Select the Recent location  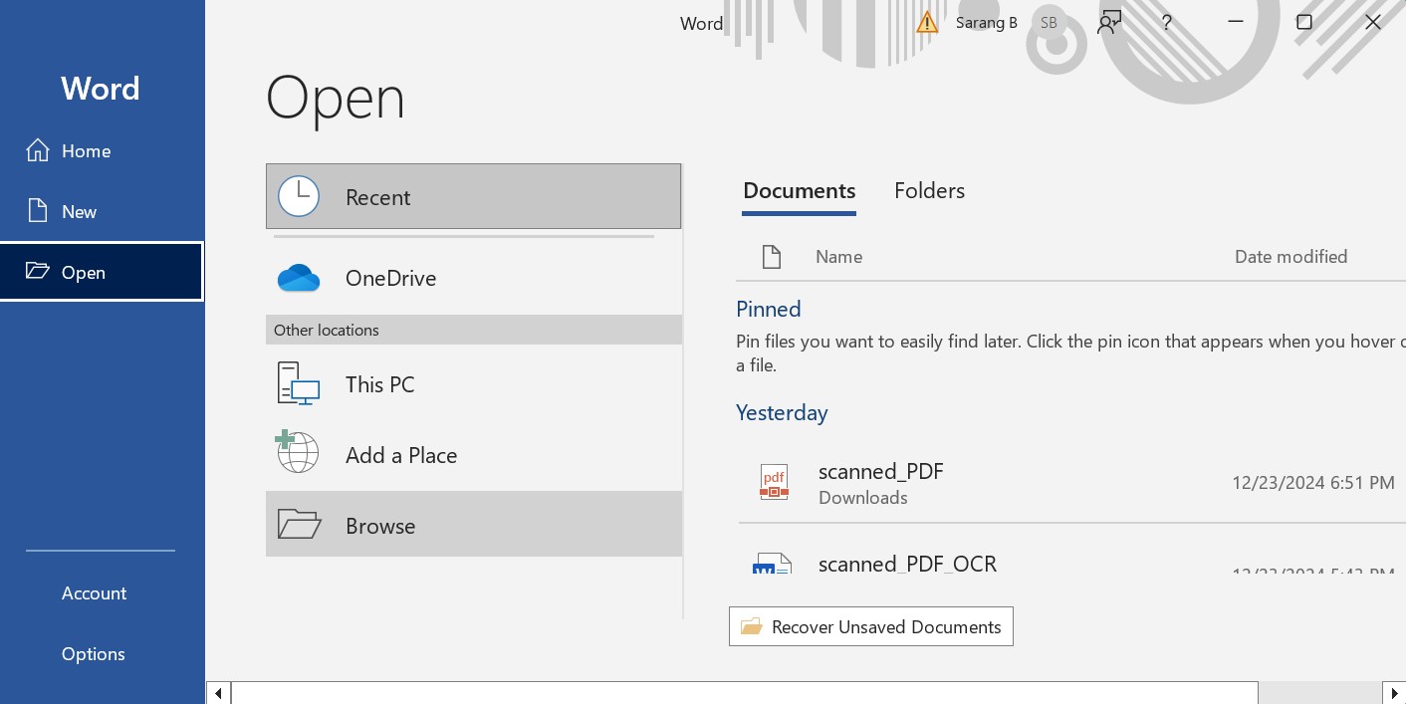(x=474, y=197)
